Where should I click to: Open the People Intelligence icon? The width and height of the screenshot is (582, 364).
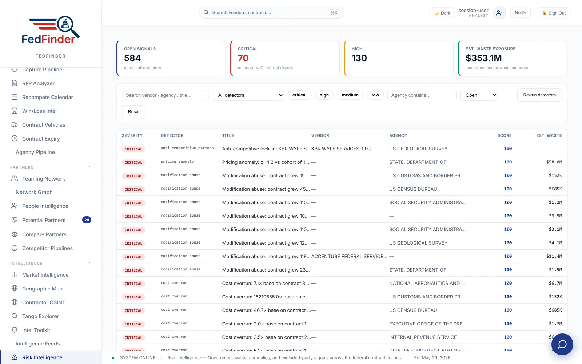15,206
